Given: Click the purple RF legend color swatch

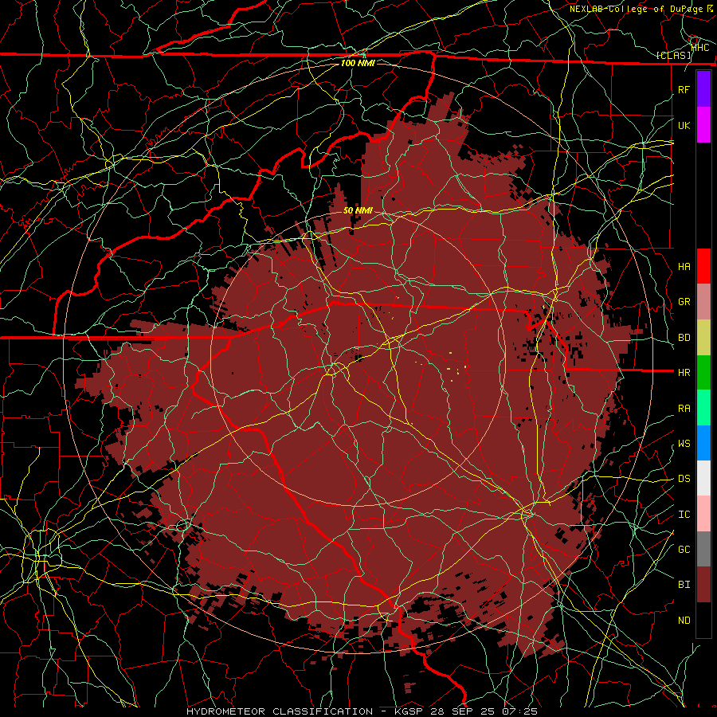Looking at the screenshot, I should click(703, 89).
